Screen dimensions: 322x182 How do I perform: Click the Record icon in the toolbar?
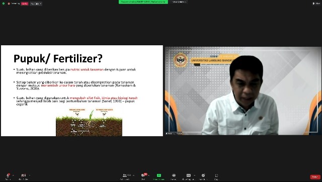pos(174,176)
